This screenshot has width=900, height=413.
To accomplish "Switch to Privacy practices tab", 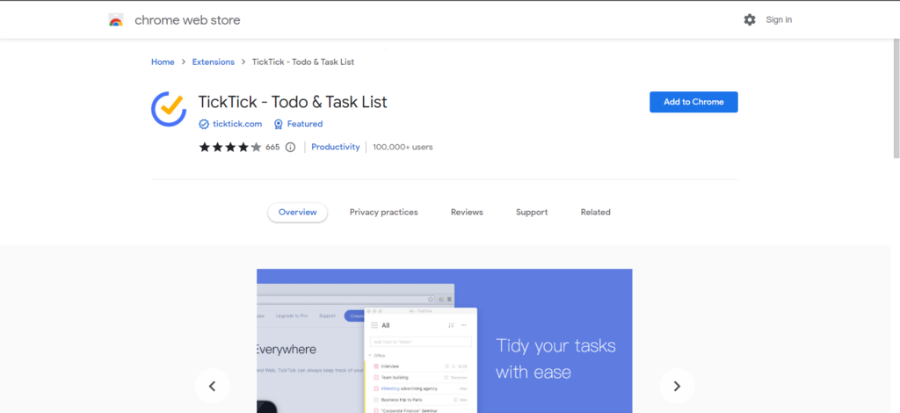I will point(383,213).
